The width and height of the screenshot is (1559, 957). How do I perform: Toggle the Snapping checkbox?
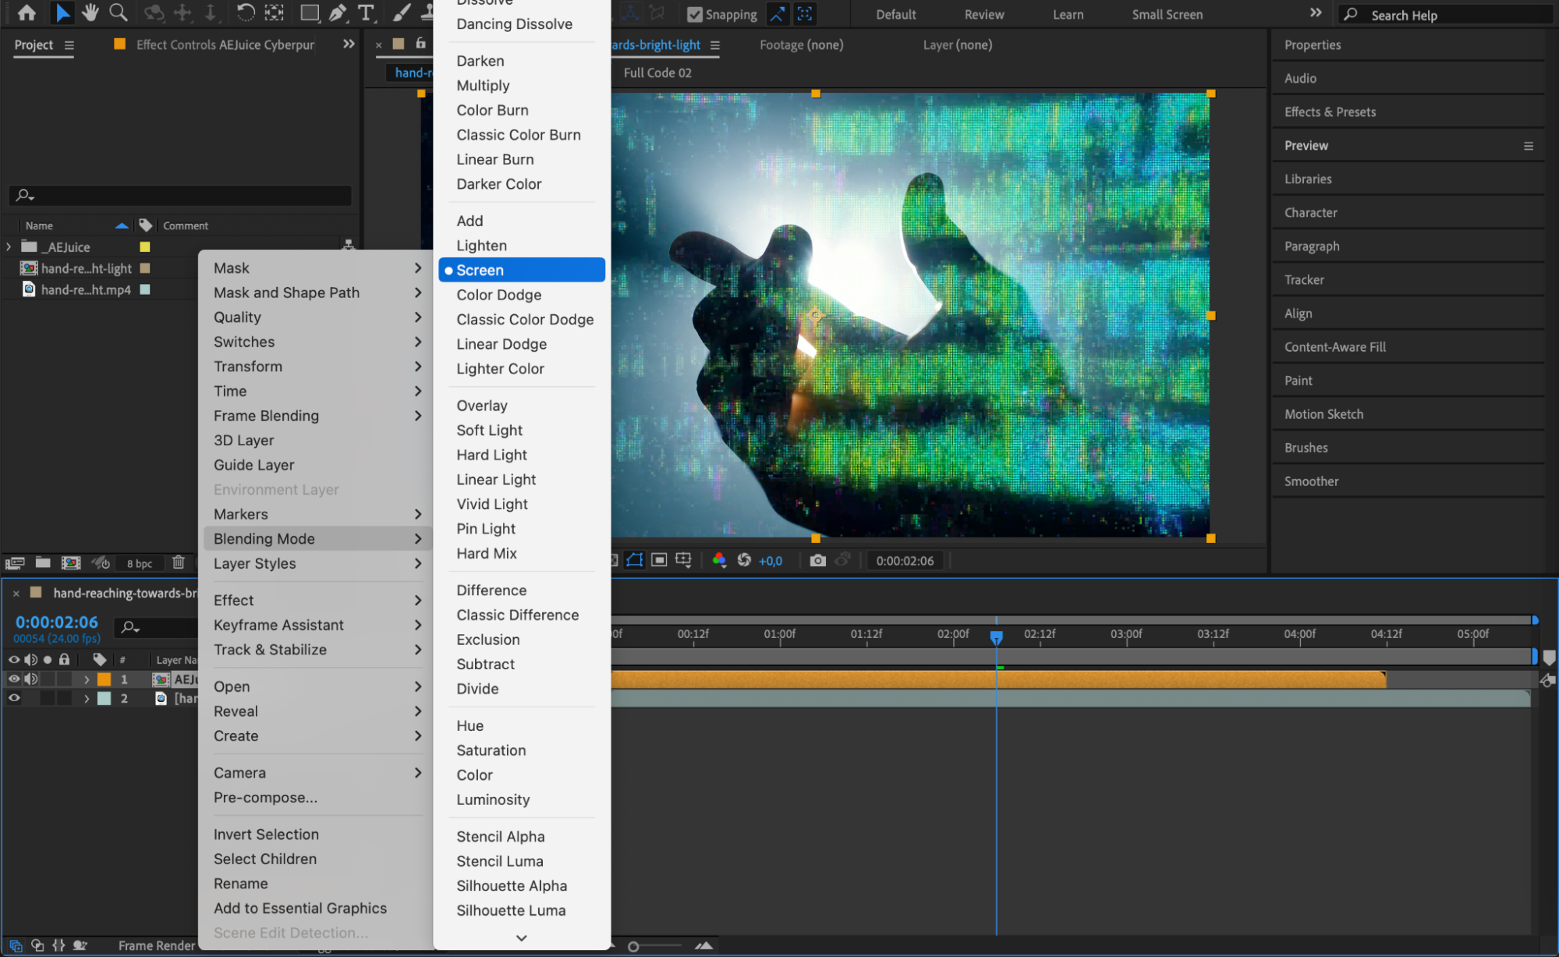(x=694, y=14)
